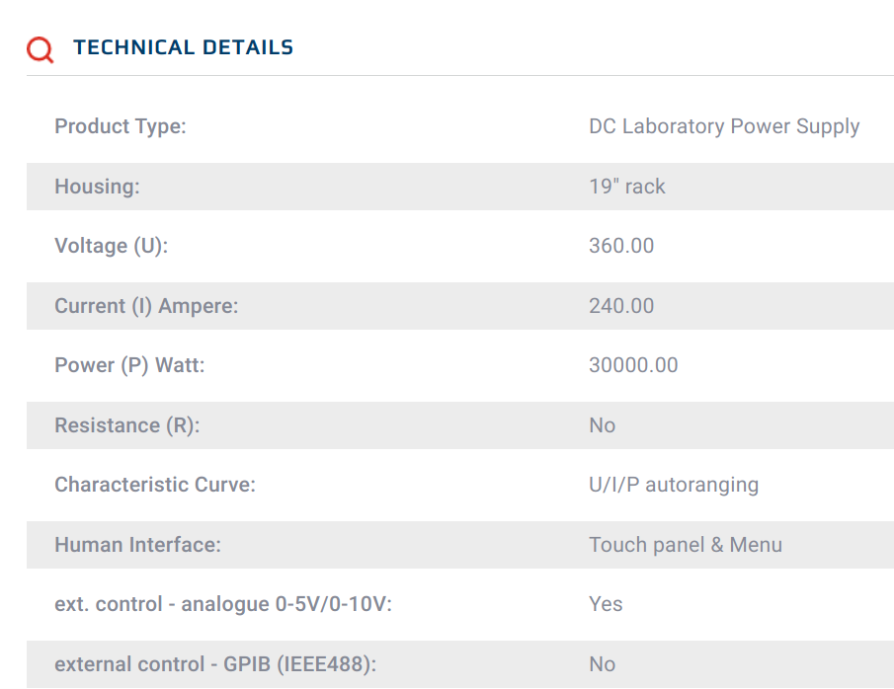Select the 240.00 current value
The height and width of the screenshot is (689, 894).
coord(621,306)
